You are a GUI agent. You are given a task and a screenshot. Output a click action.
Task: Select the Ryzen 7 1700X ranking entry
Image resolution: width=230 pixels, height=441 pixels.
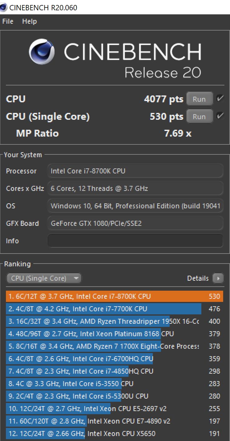tap(115, 346)
